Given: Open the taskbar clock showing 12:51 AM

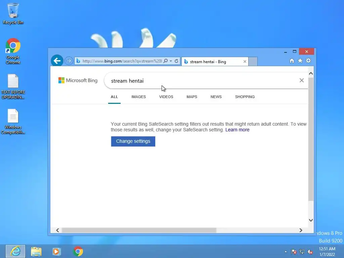Looking at the screenshot, I should (327, 252).
